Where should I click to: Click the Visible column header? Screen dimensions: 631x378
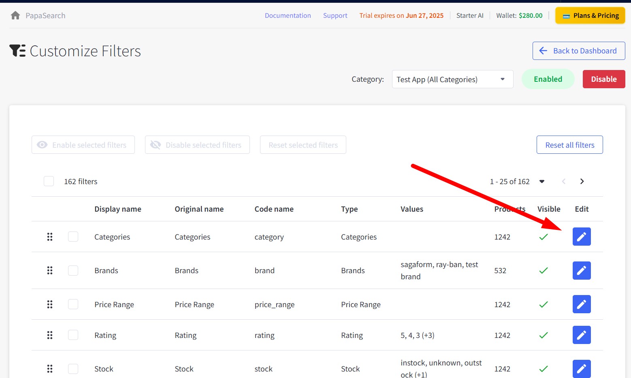549,209
